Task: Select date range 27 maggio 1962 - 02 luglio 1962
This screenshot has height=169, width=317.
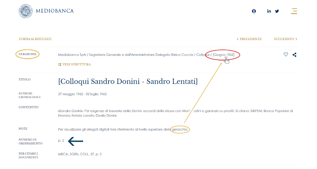Action: pyautogui.click(x=82, y=94)
